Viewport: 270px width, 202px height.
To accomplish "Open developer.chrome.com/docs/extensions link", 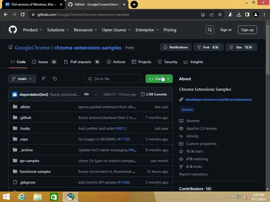I will (x=219, y=99).
